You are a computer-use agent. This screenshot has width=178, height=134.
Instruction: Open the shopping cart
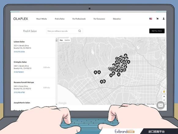(158, 19)
